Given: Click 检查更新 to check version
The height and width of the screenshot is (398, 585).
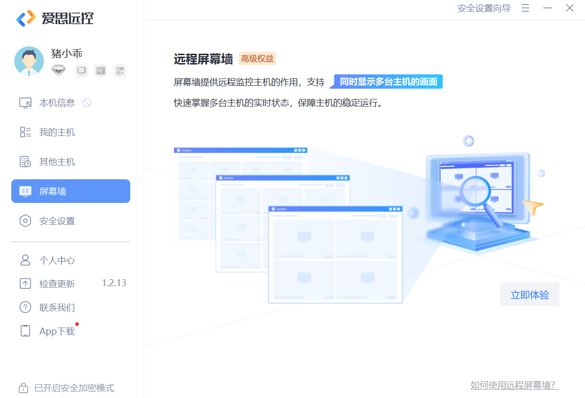Looking at the screenshot, I should pyautogui.click(x=57, y=284).
